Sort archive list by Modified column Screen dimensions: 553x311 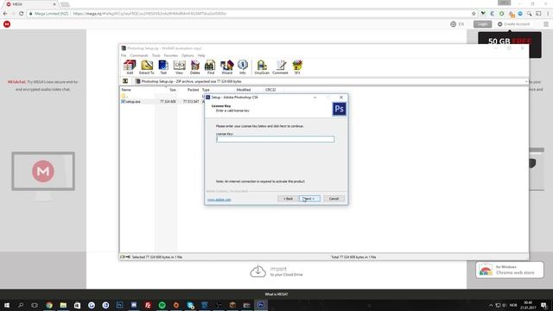[x=244, y=90]
